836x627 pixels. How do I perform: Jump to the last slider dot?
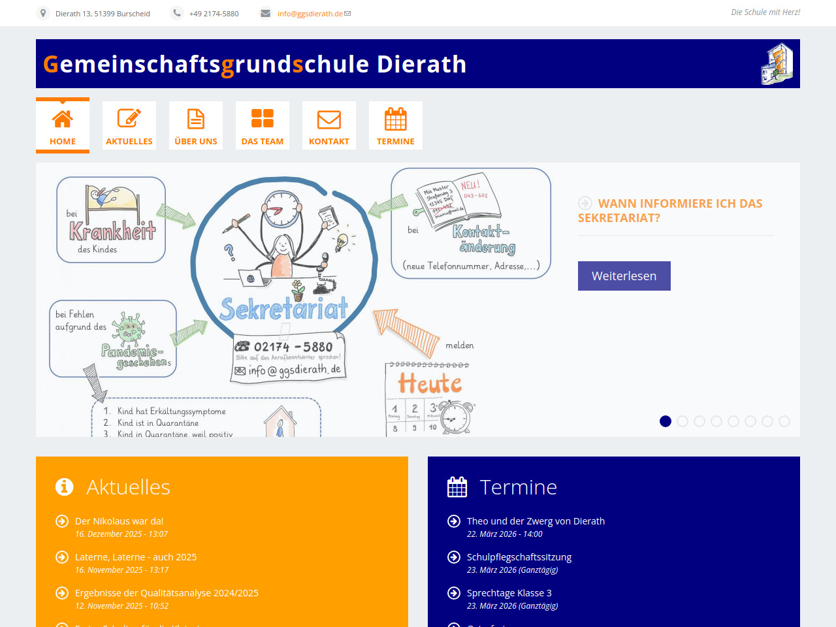pyautogui.click(x=784, y=421)
